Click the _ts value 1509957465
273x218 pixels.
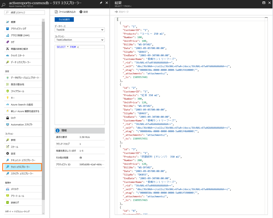tap(140, 200)
